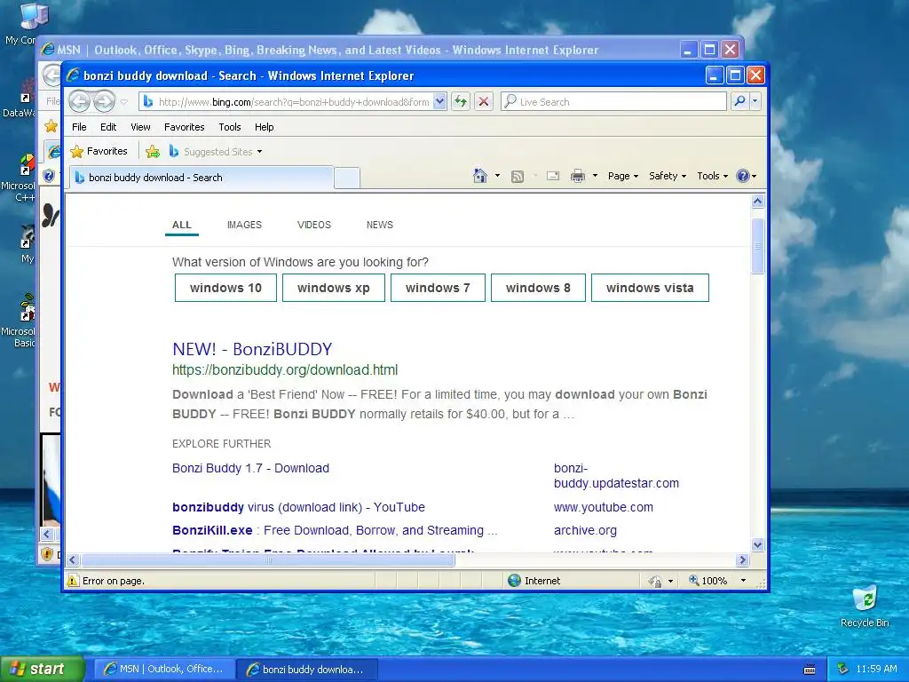Click the Error on page warning icon
Image resolution: width=909 pixels, height=682 pixels.
click(73, 581)
